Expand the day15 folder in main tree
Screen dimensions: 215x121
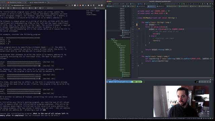pyautogui.click(x=120, y=36)
